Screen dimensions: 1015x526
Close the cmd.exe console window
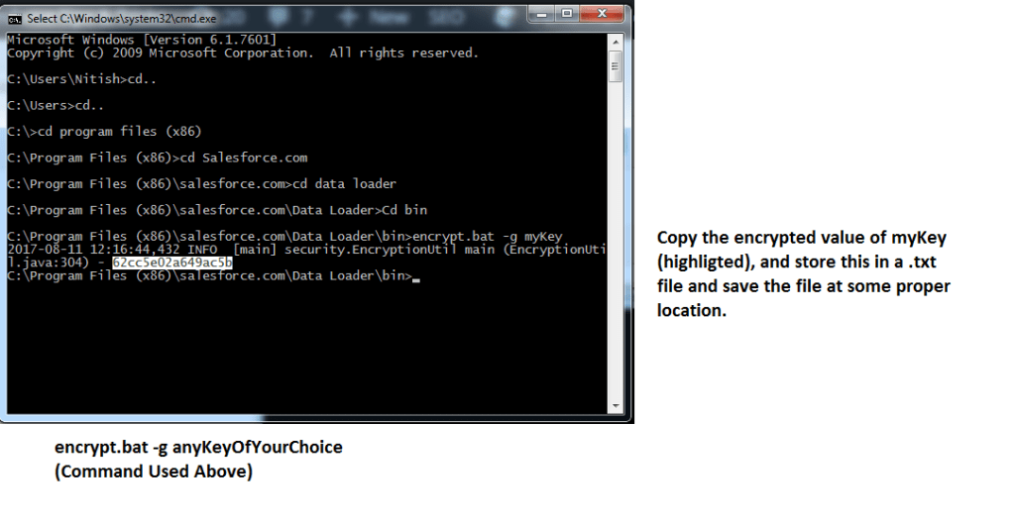coord(602,14)
